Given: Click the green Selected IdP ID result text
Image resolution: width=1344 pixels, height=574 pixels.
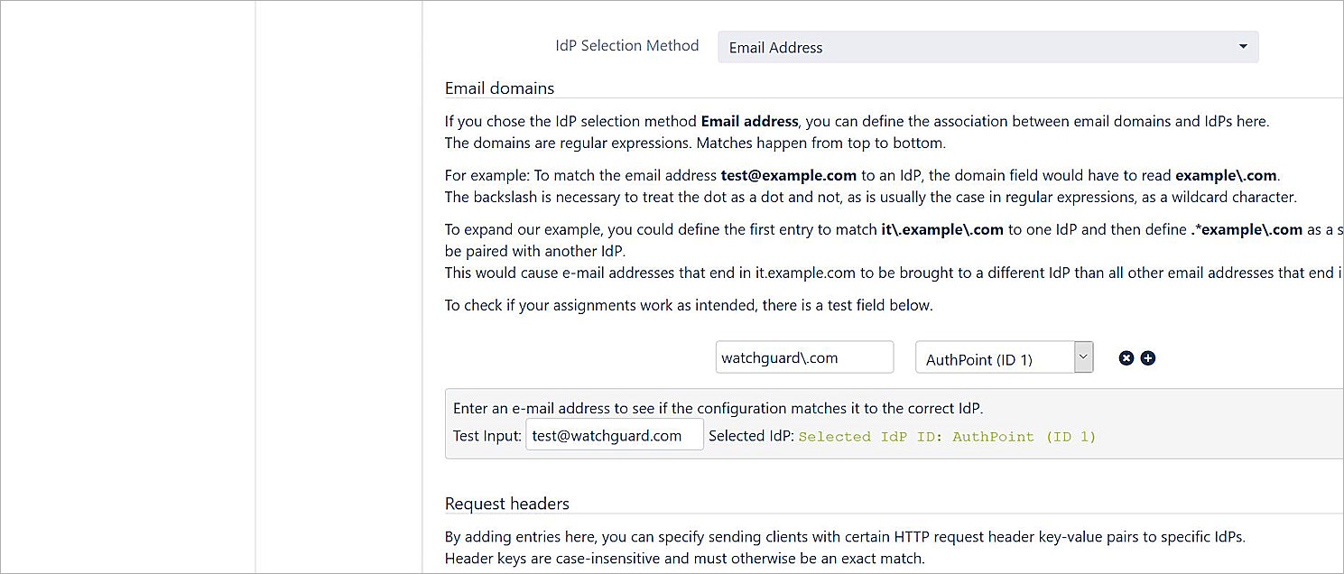Looking at the screenshot, I should click(947, 437).
